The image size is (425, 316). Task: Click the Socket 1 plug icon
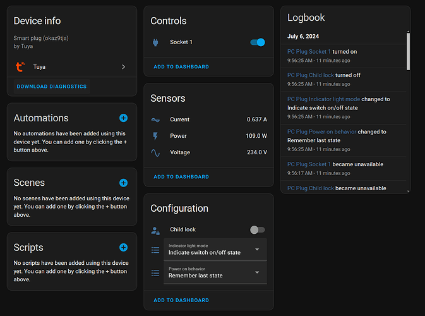pos(155,42)
